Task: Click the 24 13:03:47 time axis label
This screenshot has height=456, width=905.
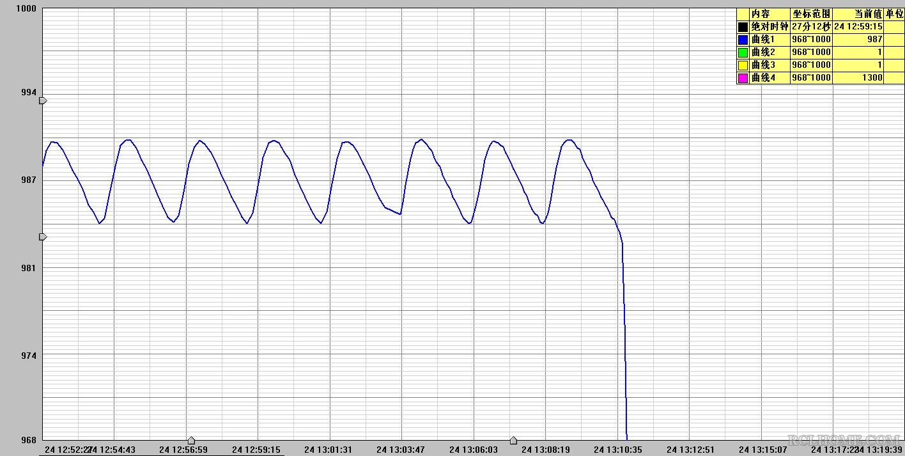Action: click(x=401, y=450)
